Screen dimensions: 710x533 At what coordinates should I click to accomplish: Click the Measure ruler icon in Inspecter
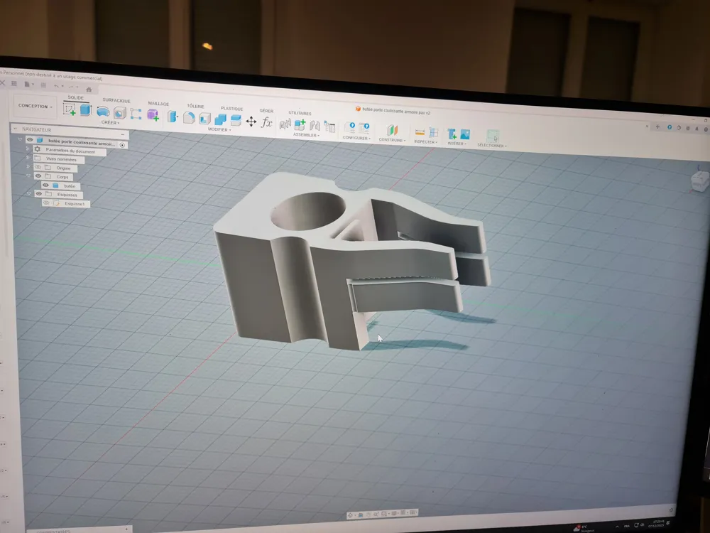pos(420,132)
